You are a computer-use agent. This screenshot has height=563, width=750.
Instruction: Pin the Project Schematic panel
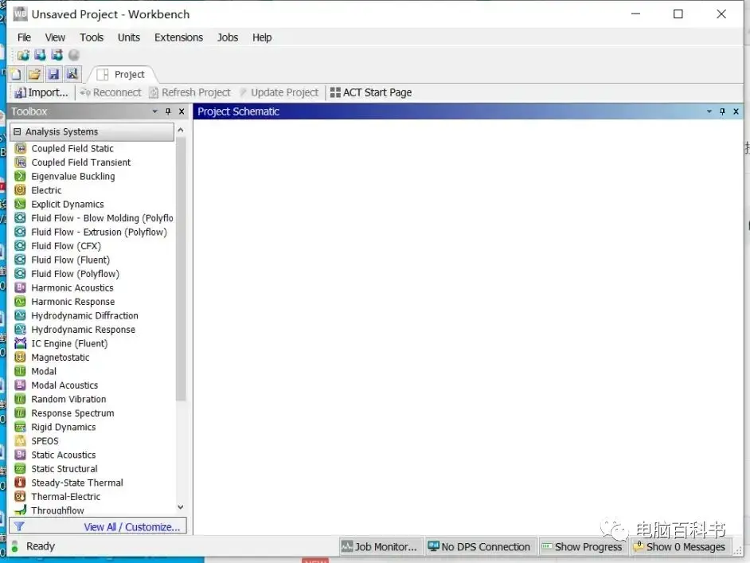[x=722, y=111]
